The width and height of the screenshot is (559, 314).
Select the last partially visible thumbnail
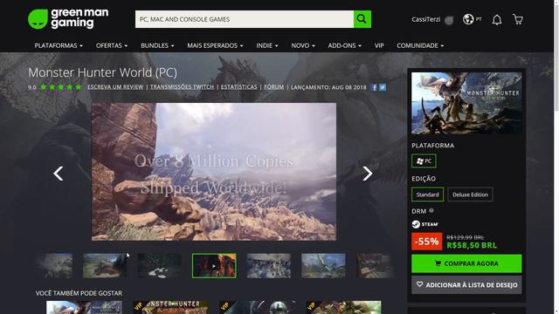coord(375,265)
